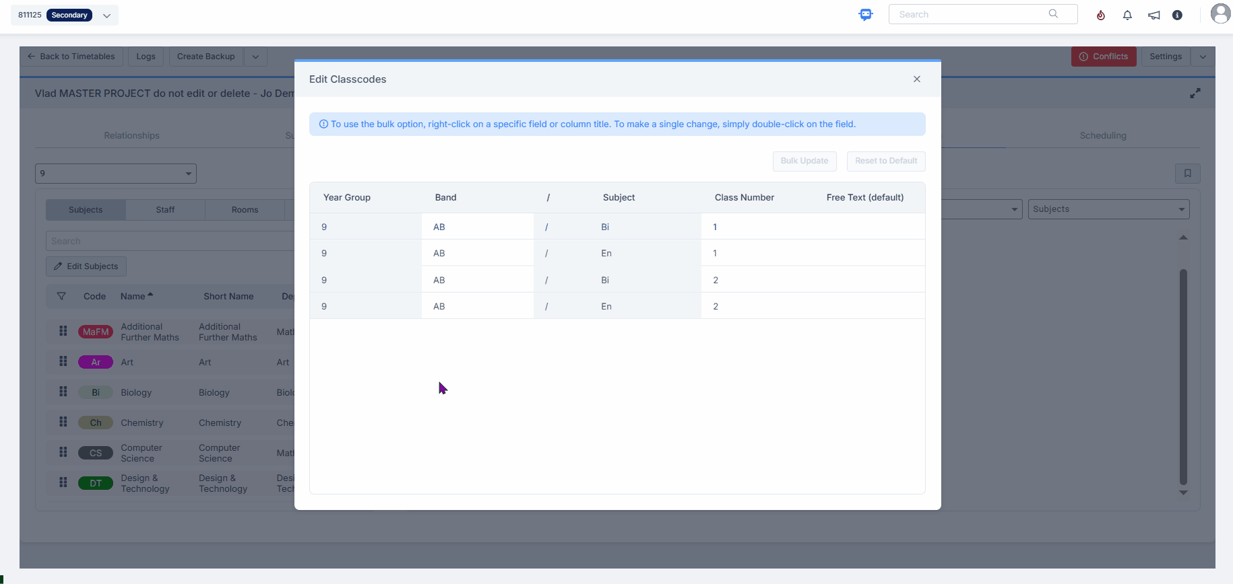Click the bookmark icon button

(x=1187, y=174)
